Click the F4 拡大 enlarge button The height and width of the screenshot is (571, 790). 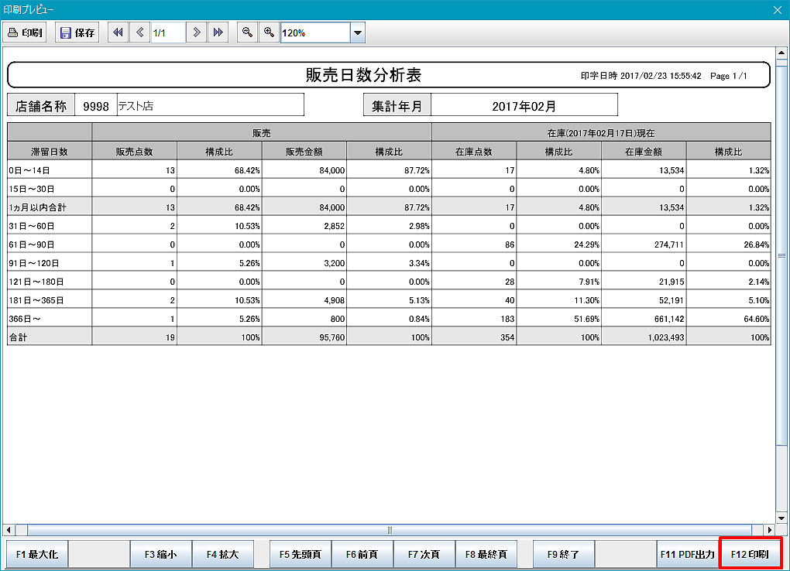223,554
